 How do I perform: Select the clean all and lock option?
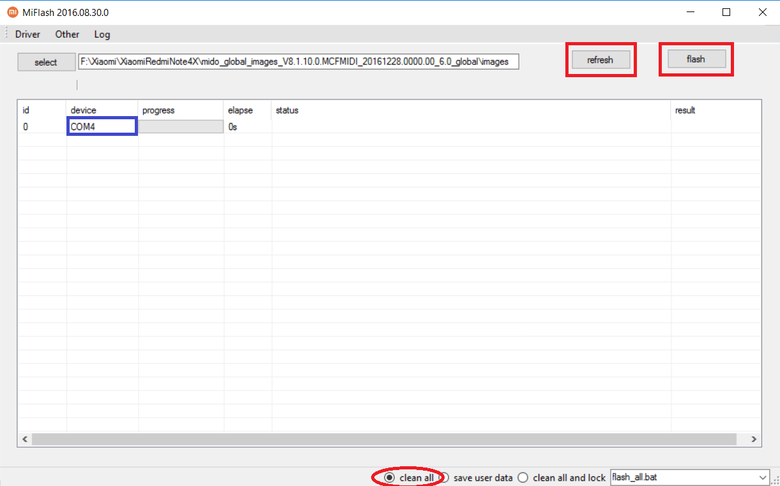coord(562,478)
